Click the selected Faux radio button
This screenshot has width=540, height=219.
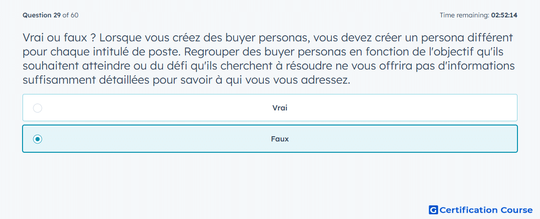[x=38, y=139]
